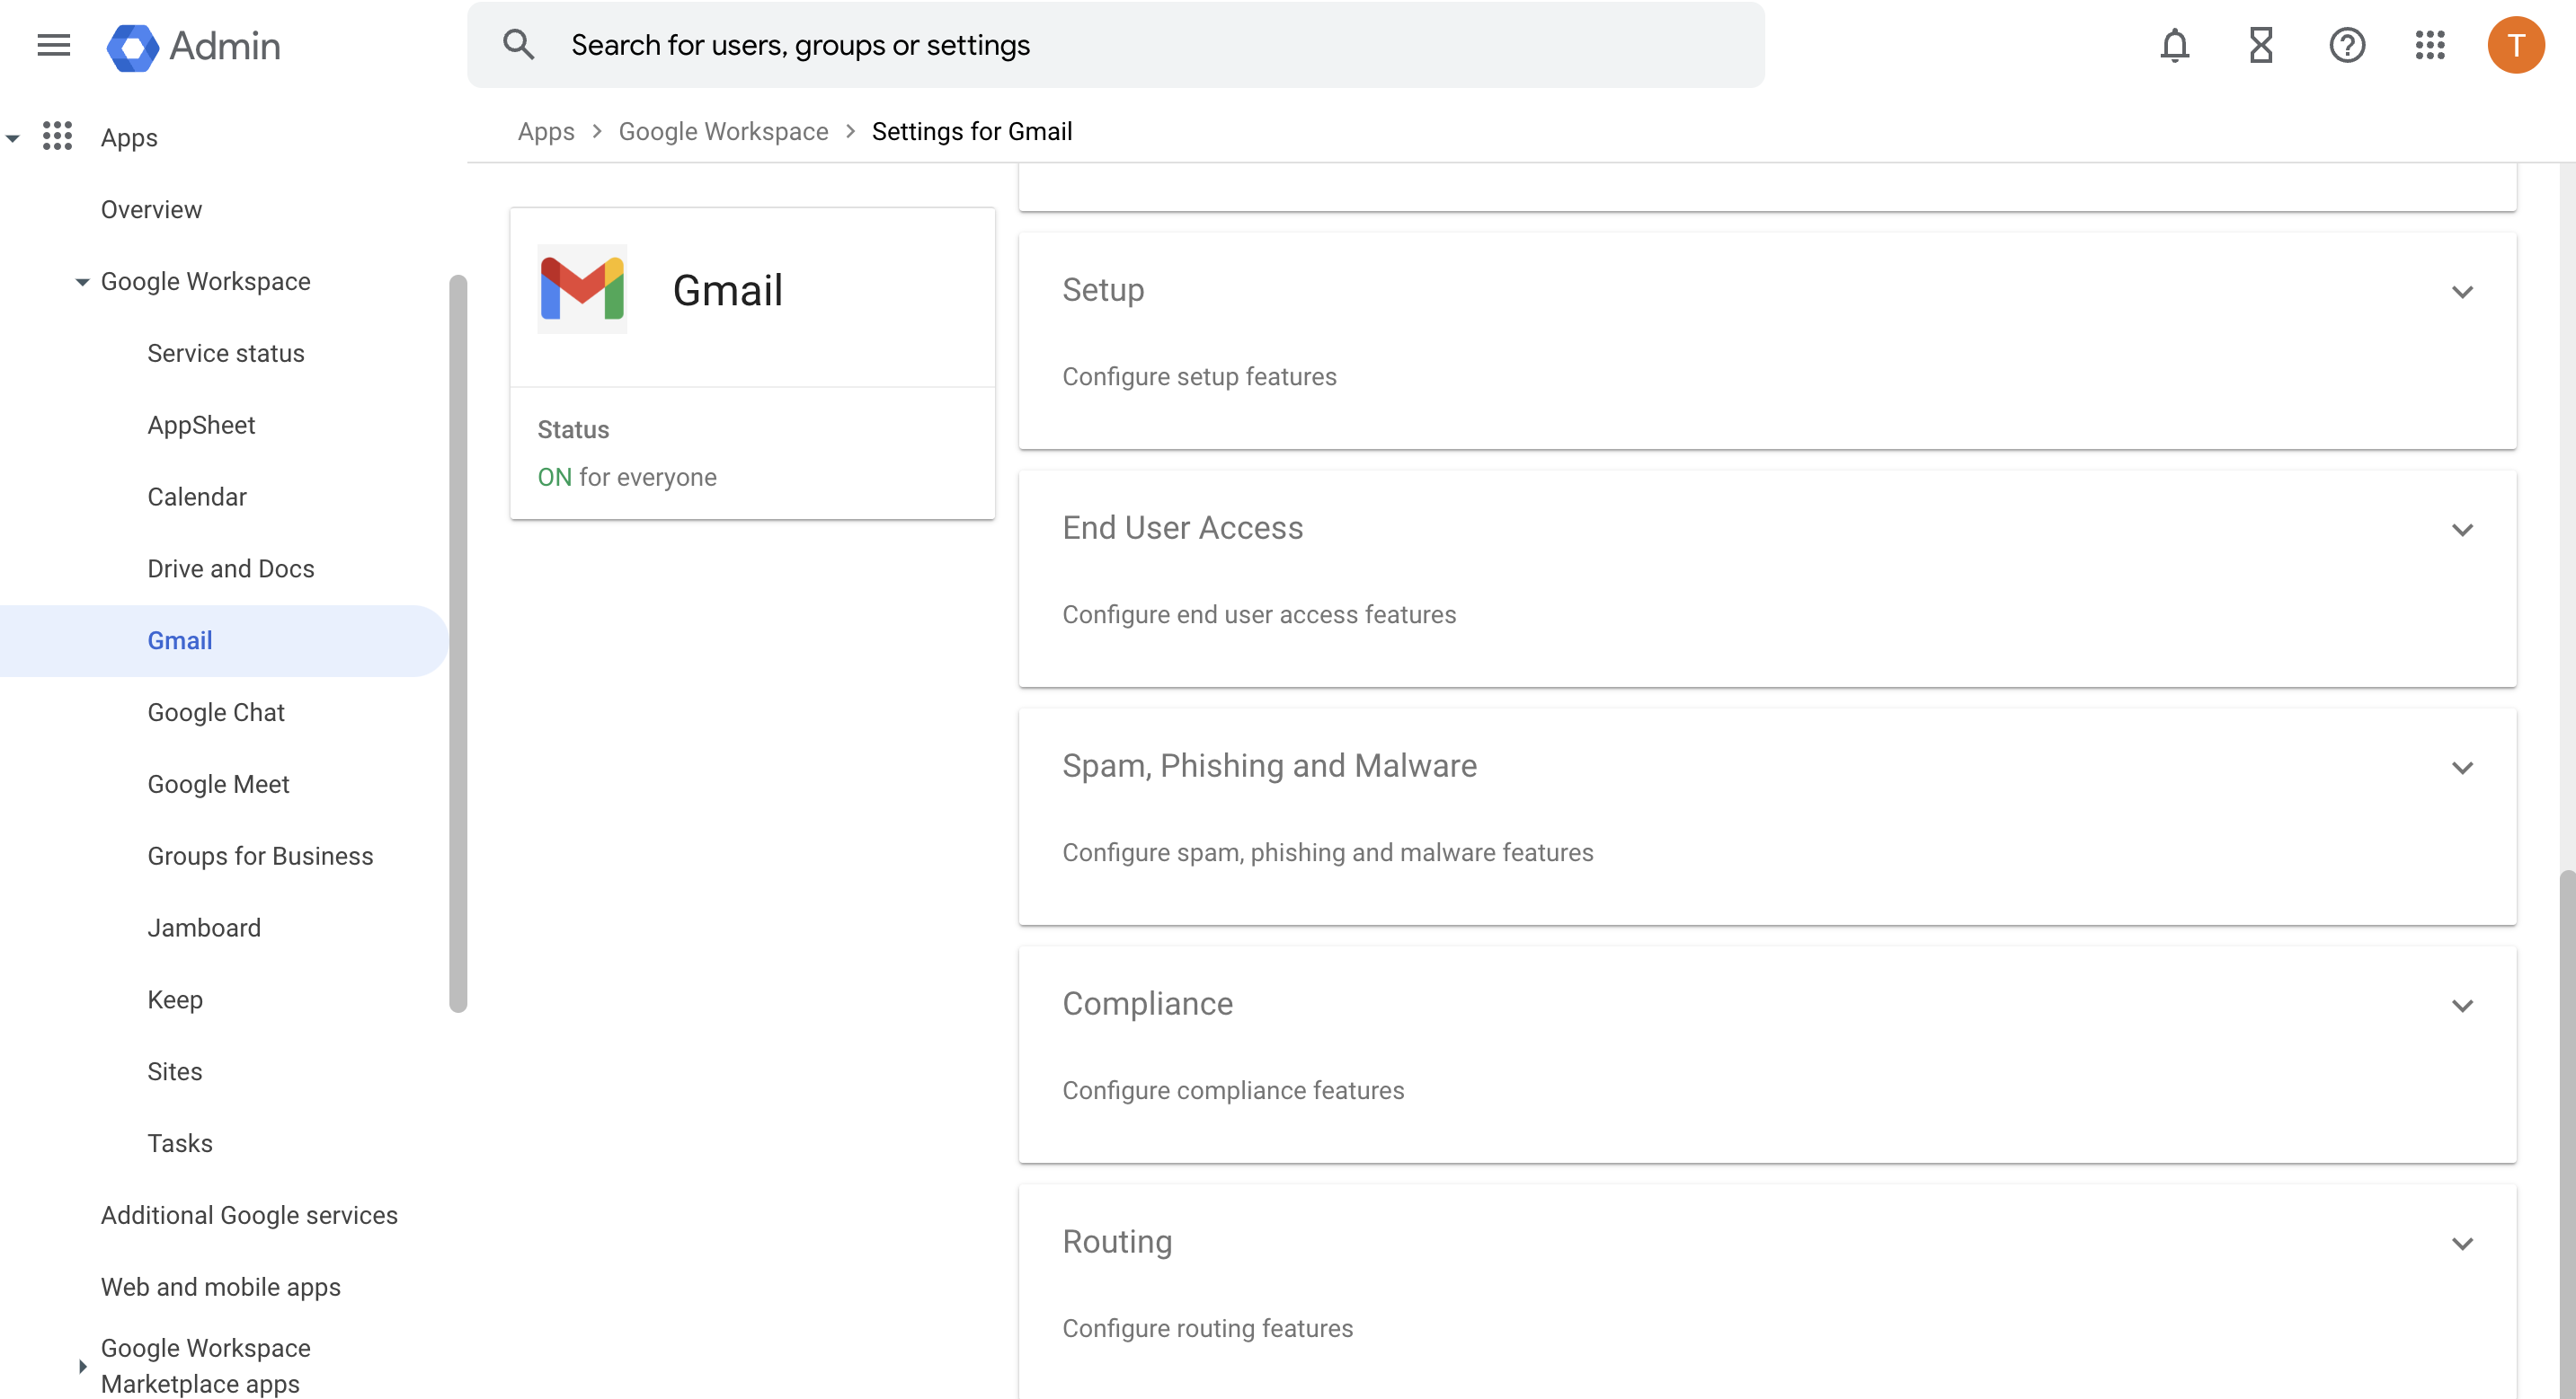This screenshot has width=2576, height=1399.
Task: Open the tasks hourglass icon
Action: (x=2260, y=45)
